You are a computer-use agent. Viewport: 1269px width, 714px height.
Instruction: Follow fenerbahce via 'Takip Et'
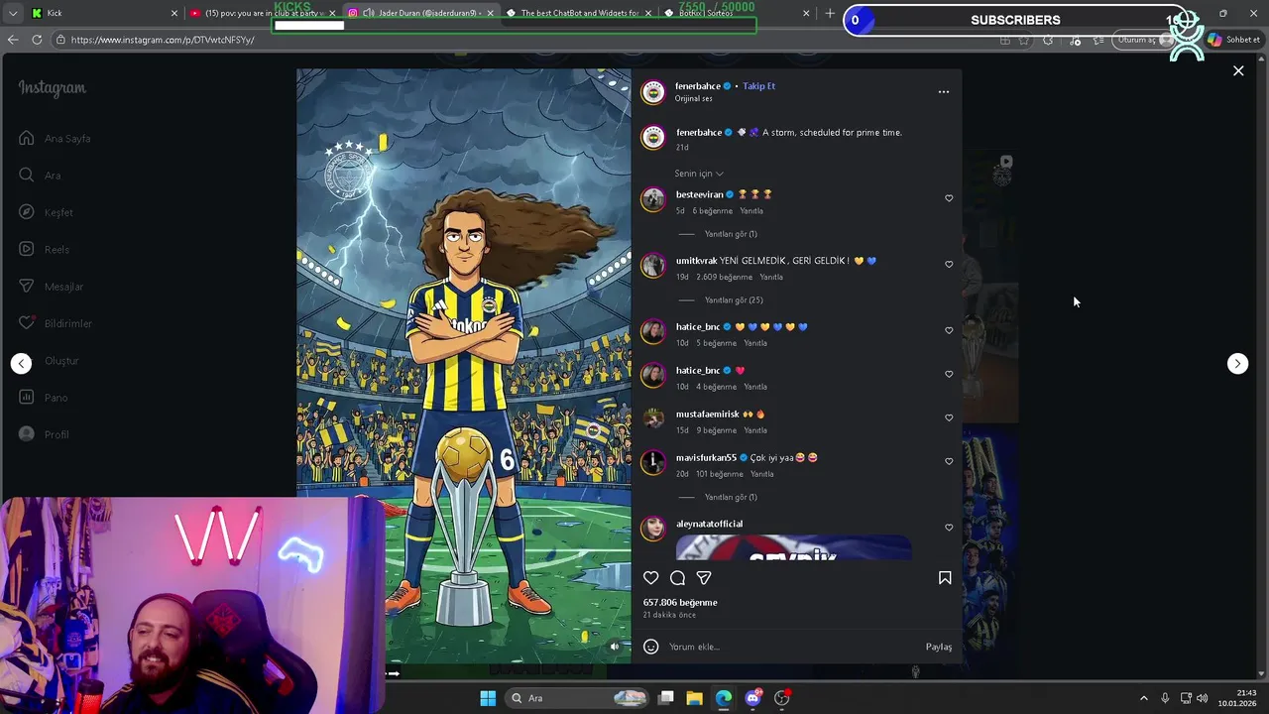(758, 86)
